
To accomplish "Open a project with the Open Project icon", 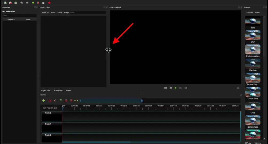I will tap(11, 3).
